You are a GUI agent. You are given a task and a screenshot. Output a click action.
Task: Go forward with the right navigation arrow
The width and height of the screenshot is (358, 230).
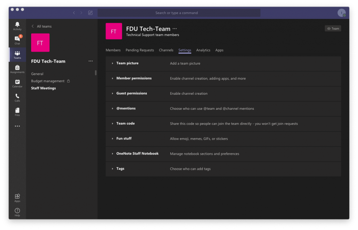[81, 13]
